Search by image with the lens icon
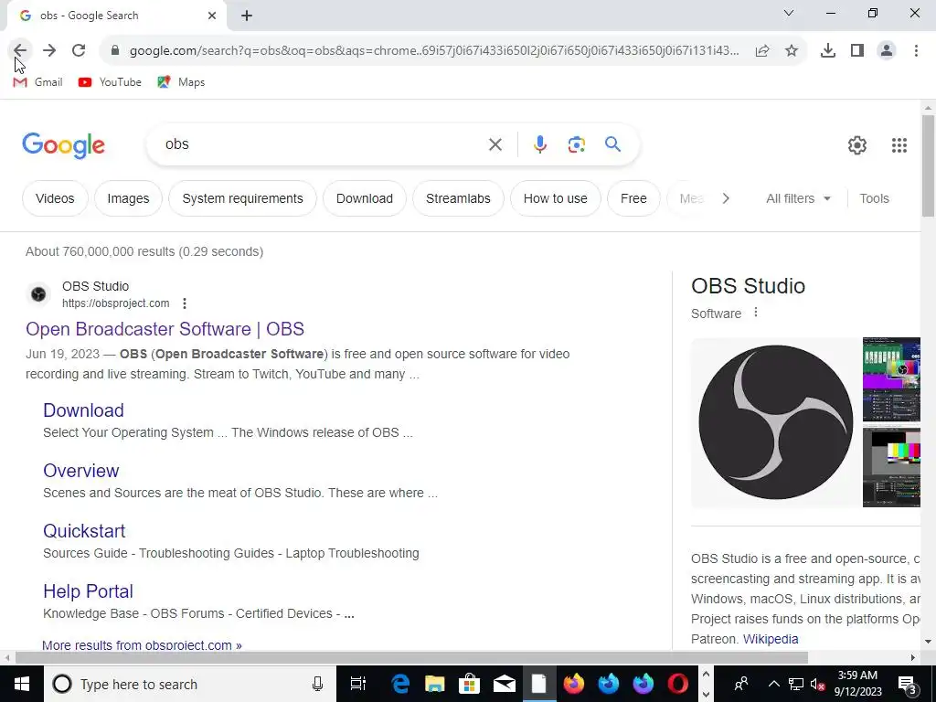Viewport: 936px width, 702px height. (x=576, y=144)
